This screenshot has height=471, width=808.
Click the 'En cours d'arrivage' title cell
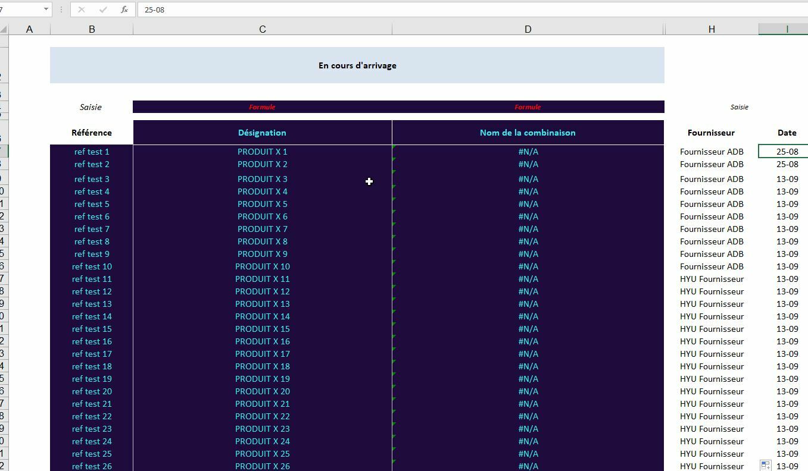click(357, 65)
